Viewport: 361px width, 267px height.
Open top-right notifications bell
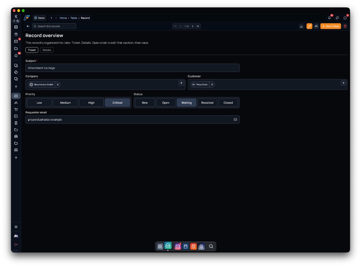click(330, 18)
